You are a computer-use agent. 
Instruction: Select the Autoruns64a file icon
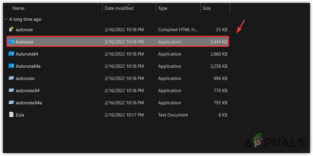(11, 66)
